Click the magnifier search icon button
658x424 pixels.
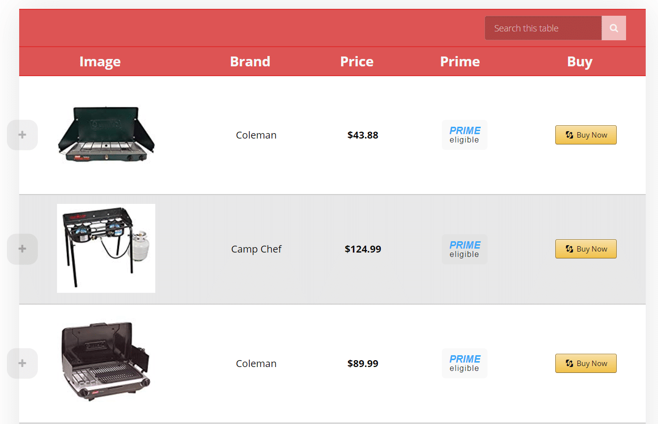(614, 28)
